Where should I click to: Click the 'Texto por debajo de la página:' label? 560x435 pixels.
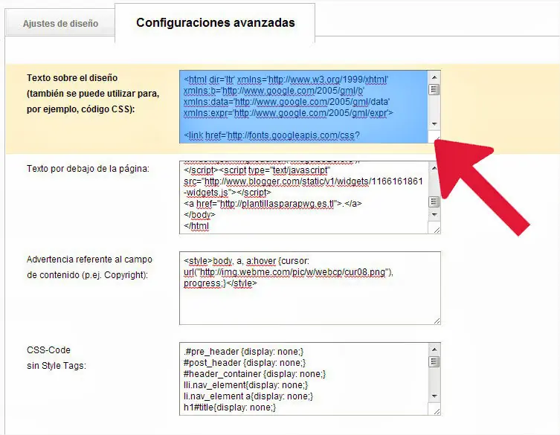coord(88,169)
